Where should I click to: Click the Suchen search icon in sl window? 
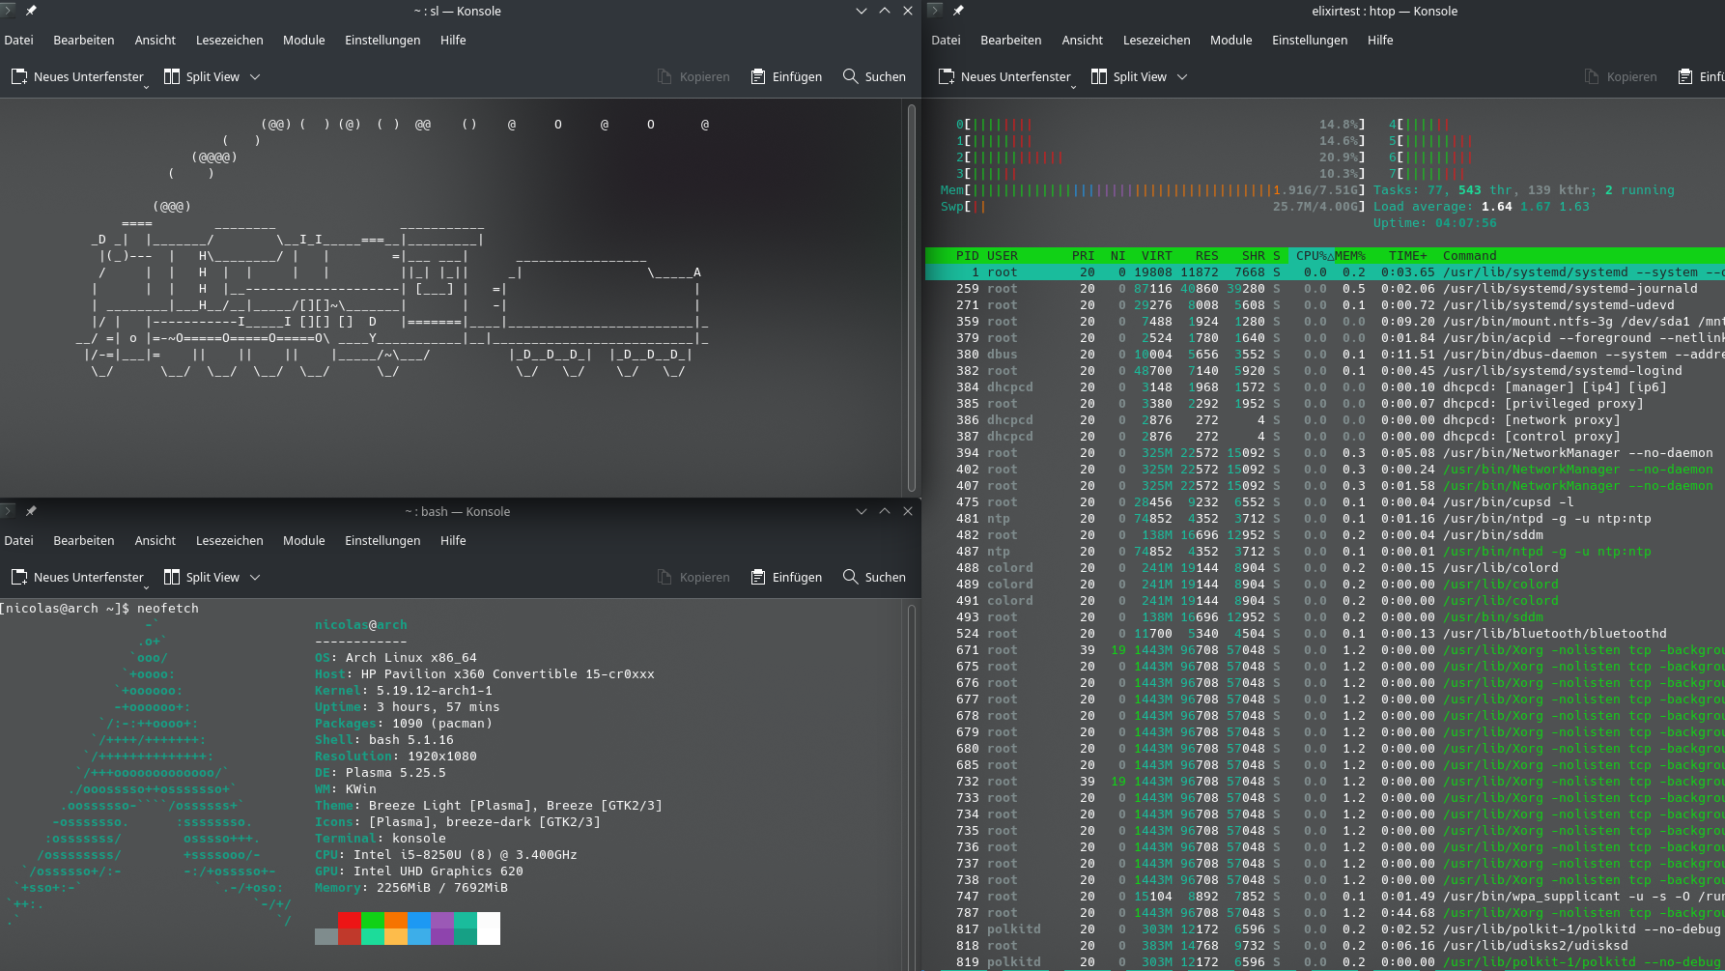point(850,76)
